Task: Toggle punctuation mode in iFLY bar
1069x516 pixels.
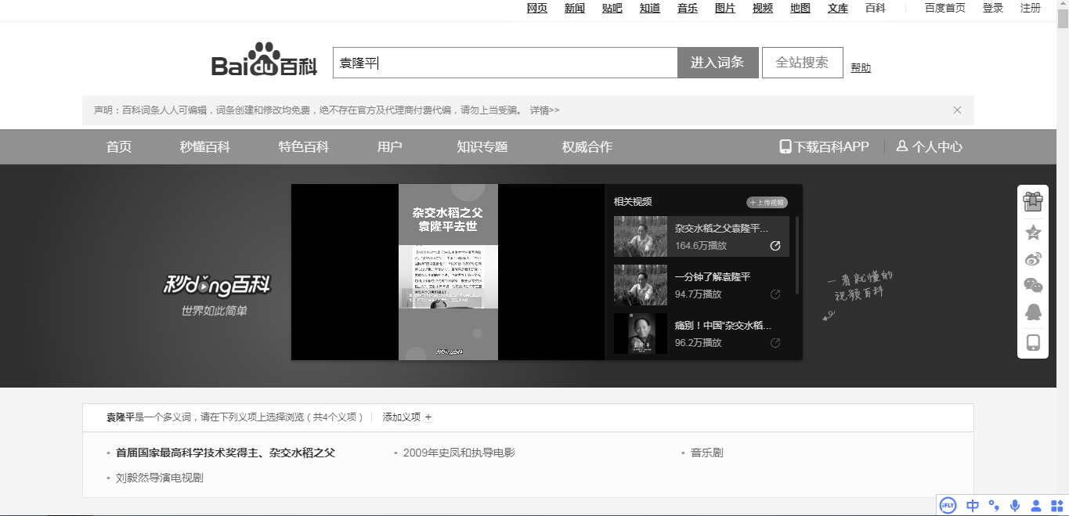Action: [x=994, y=506]
